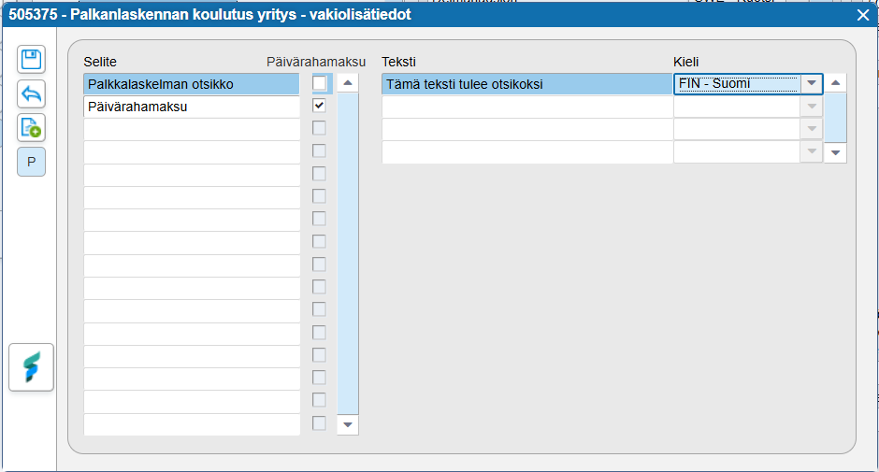This screenshot has width=879, height=472.
Task: Open Kieli dropdown in third text row
Action: pyautogui.click(x=811, y=129)
